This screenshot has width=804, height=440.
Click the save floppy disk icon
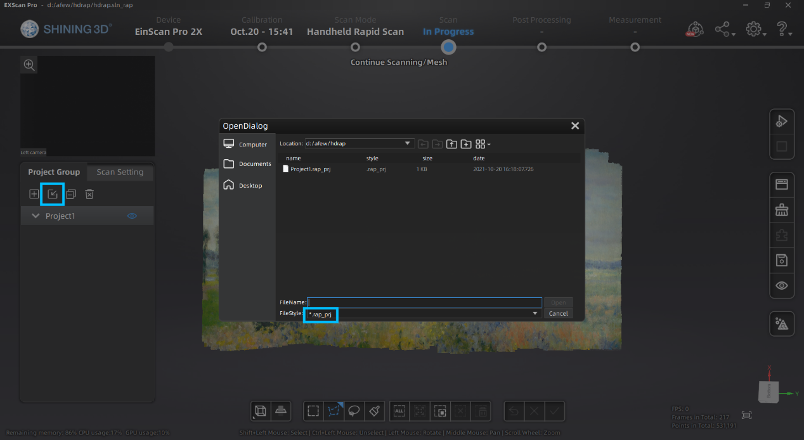click(x=782, y=260)
